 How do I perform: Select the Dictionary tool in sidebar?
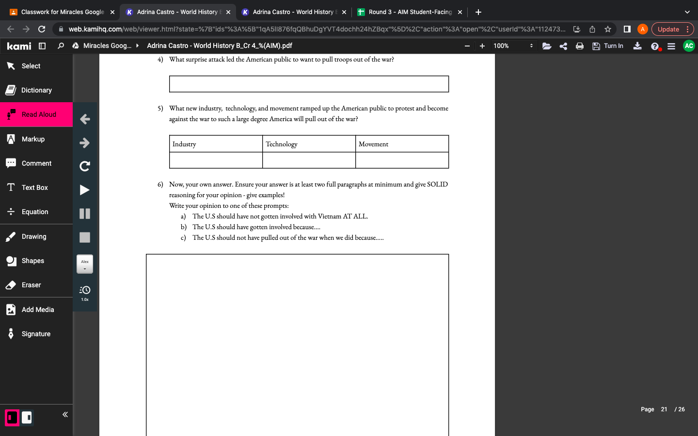tap(36, 90)
